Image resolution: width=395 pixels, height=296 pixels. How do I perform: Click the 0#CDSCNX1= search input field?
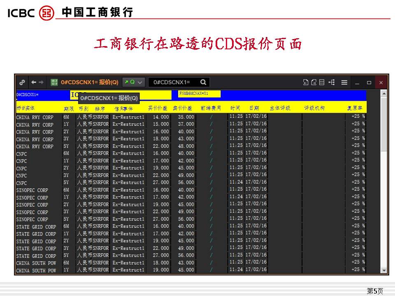click(x=173, y=82)
